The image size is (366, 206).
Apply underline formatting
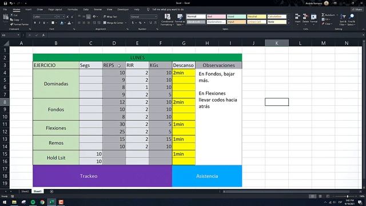[44, 23]
